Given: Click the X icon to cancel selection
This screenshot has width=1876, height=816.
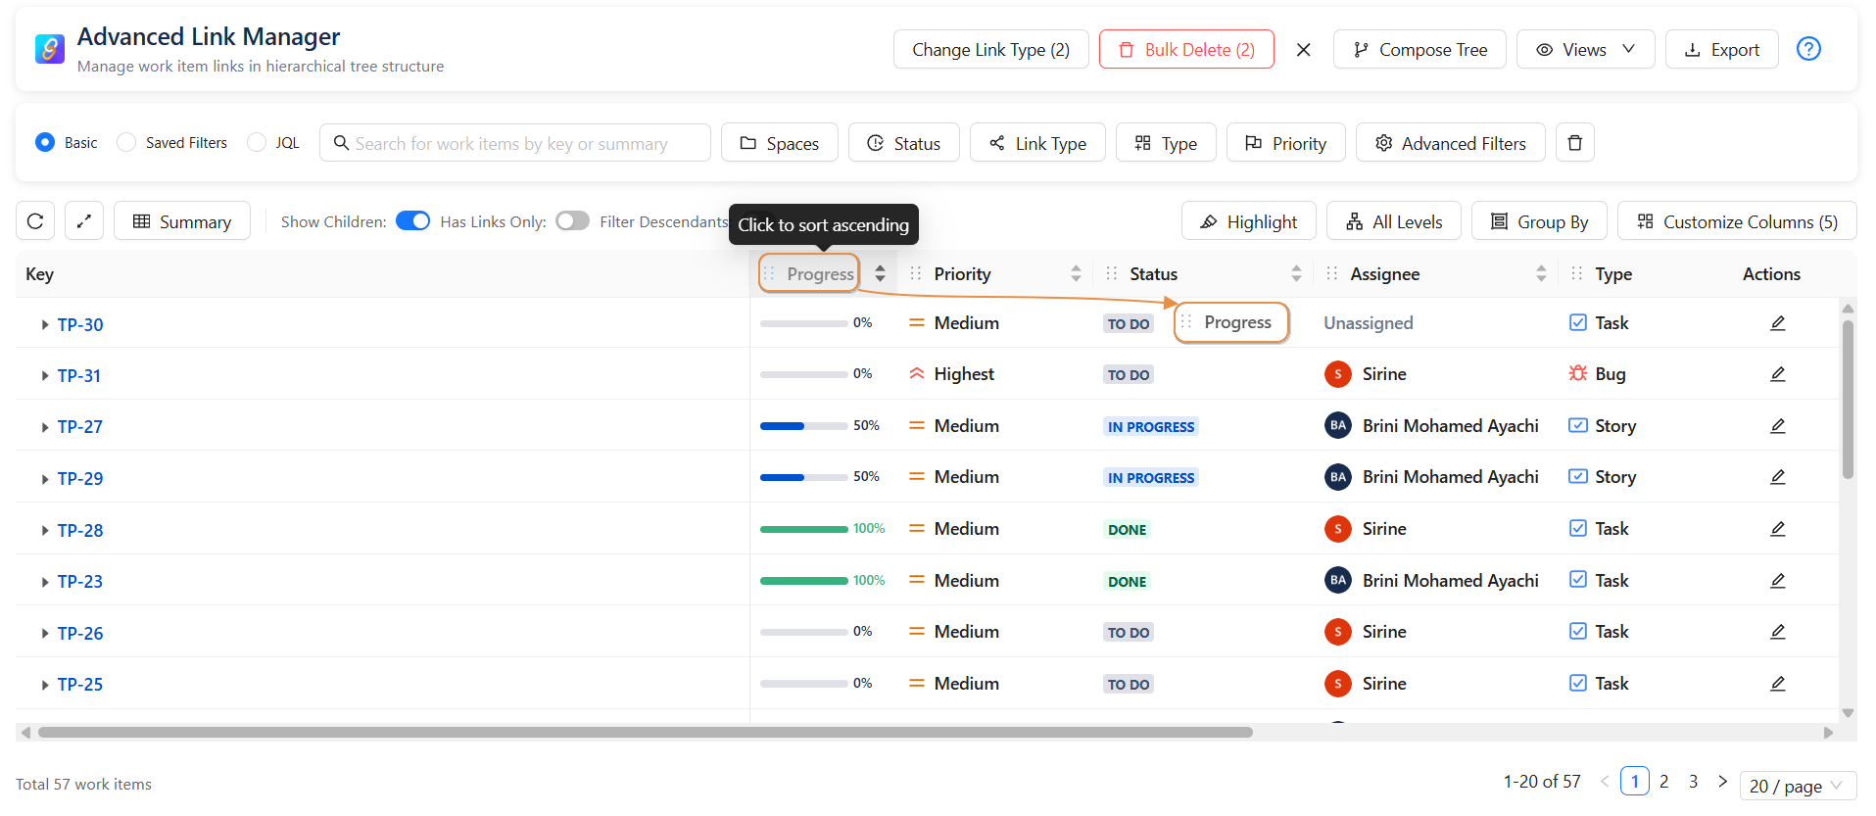Looking at the screenshot, I should pos(1303,50).
